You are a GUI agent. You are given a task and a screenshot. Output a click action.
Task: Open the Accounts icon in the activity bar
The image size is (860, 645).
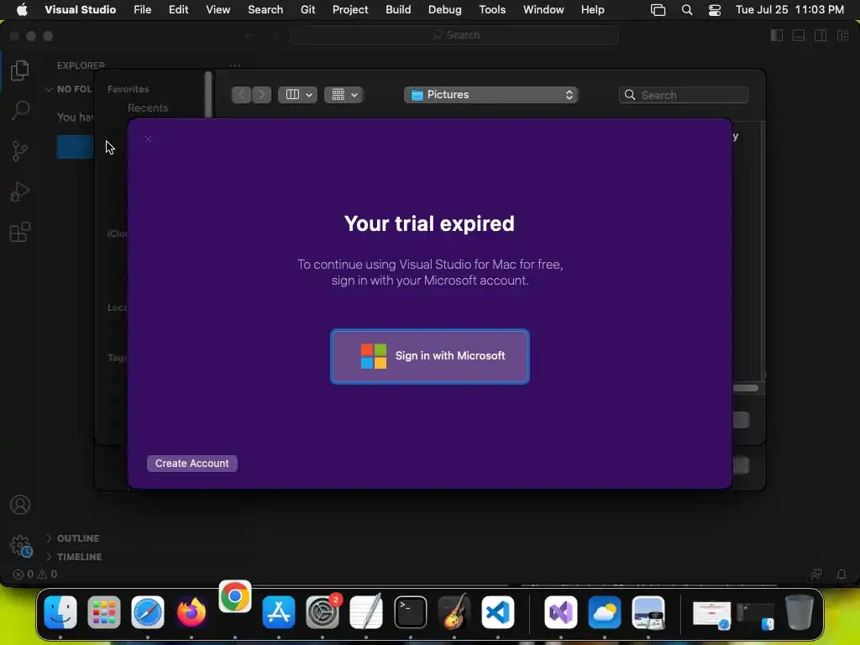point(20,505)
